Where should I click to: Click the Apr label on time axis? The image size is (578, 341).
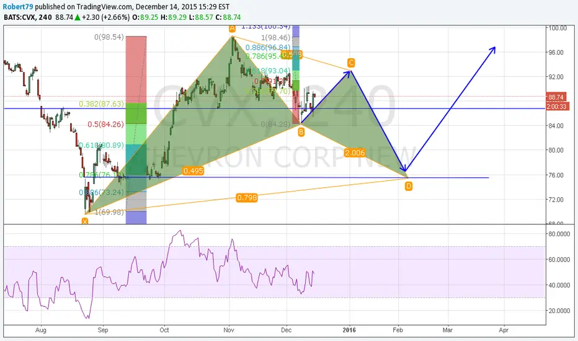click(504, 330)
